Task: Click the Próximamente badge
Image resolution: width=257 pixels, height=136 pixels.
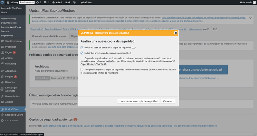Action: [x=27, y=2]
